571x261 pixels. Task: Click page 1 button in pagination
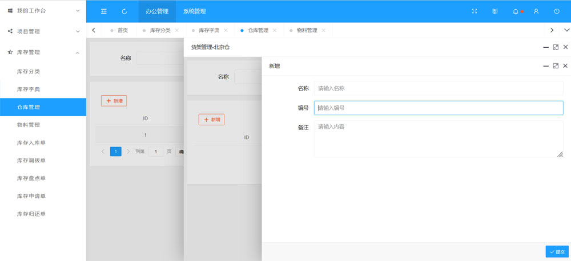tap(116, 151)
